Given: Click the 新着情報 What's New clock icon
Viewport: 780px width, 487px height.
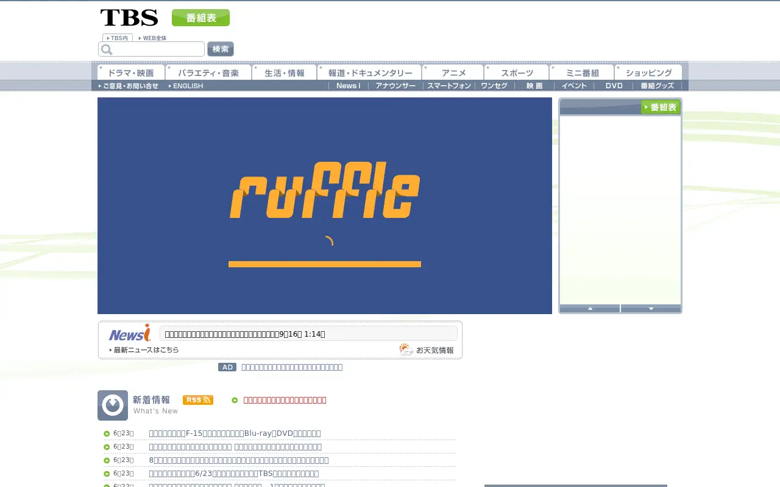Looking at the screenshot, I should 113,405.
